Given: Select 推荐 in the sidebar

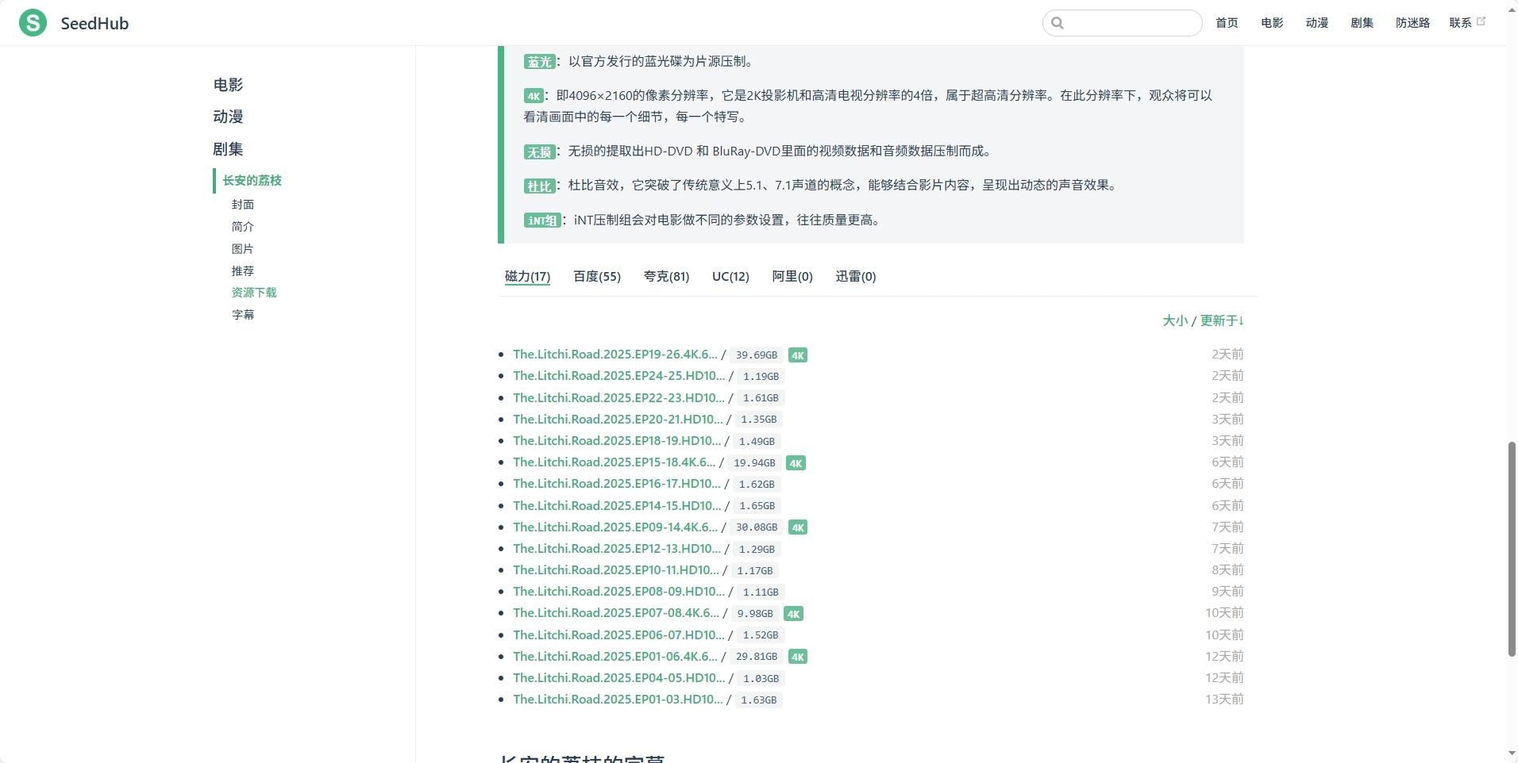Looking at the screenshot, I should click(x=243, y=270).
